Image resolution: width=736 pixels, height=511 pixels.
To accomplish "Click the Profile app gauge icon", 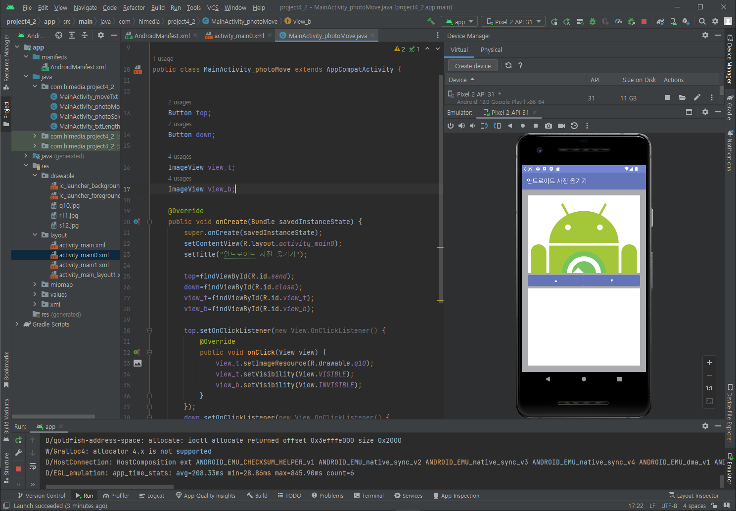I will click(x=618, y=22).
